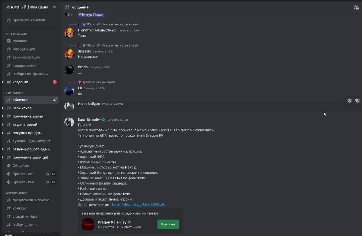This screenshot has width=362, height=236.
Task: Open the discord.gg invite link
Action: coord(138,205)
